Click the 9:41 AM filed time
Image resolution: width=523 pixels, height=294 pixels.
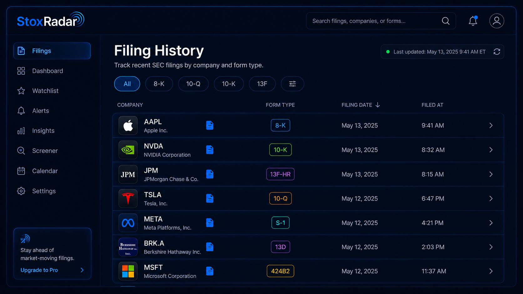point(433,125)
